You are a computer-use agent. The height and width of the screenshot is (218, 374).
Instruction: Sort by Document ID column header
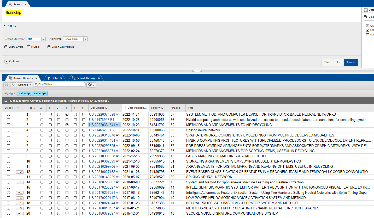pyautogui.click(x=105, y=108)
